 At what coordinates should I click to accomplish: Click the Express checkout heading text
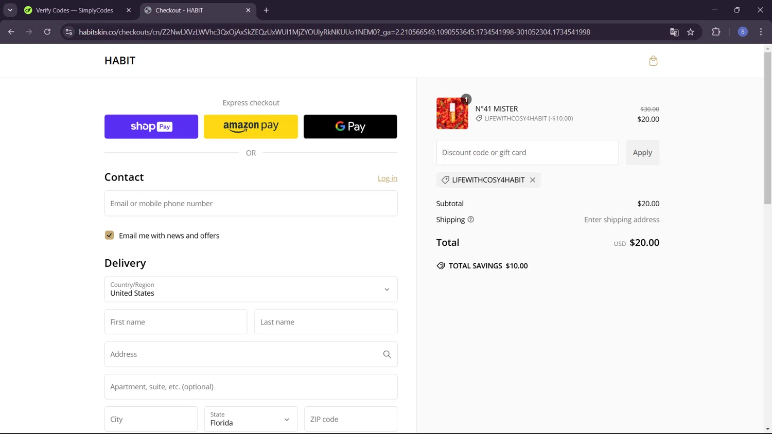251,103
